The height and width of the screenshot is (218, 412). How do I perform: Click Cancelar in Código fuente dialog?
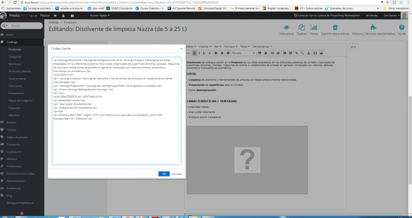pyautogui.click(x=177, y=174)
